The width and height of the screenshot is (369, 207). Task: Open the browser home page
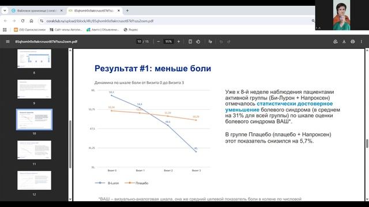(x=31, y=21)
